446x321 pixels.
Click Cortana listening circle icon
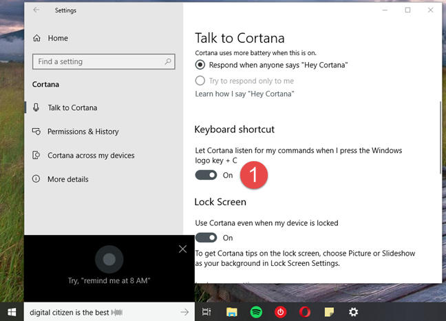[x=109, y=259]
